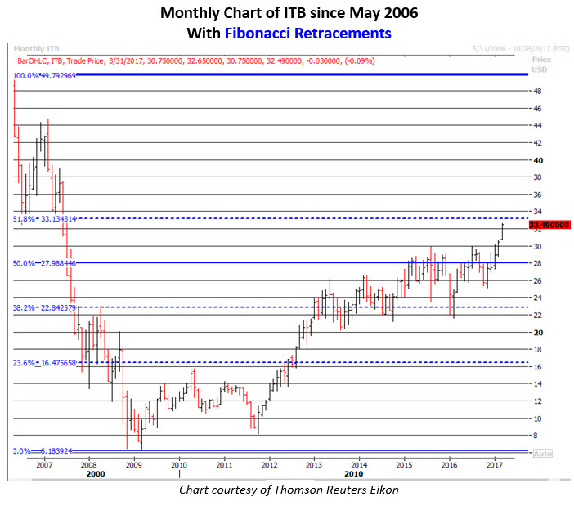Click the date range 5/31/2006 - 10/26/2017
Screen dimensions: 574x506
tap(521, 49)
